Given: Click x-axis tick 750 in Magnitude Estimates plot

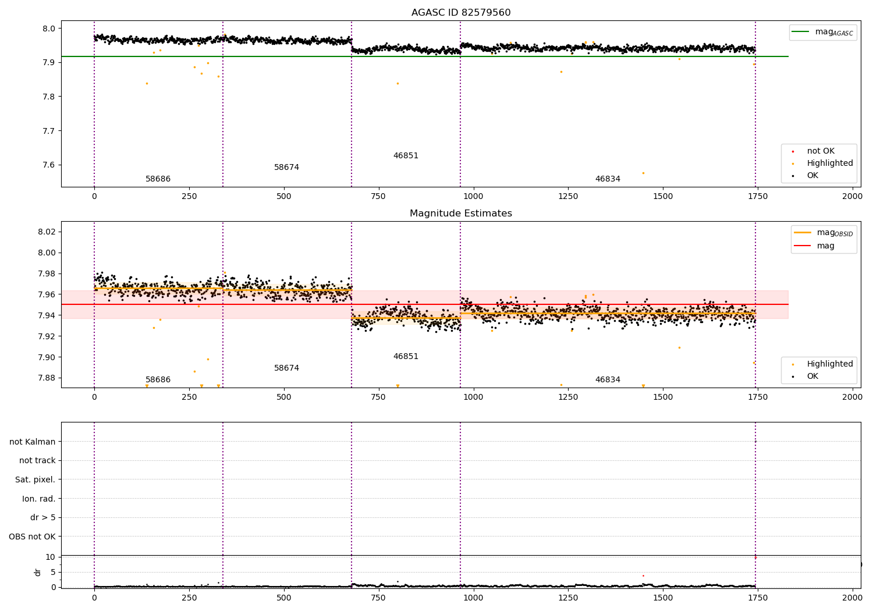Looking at the screenshot, I should [x=379, y=397].
